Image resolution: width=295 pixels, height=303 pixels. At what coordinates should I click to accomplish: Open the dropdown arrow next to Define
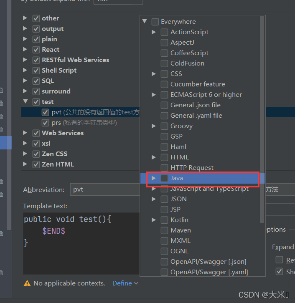136,283
